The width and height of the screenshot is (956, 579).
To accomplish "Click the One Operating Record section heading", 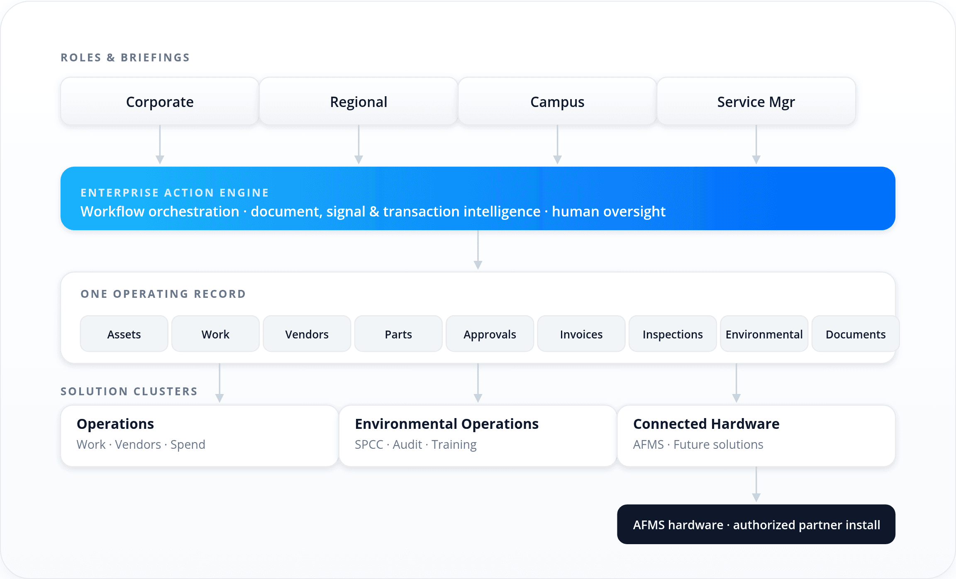I will click(163, 294).
